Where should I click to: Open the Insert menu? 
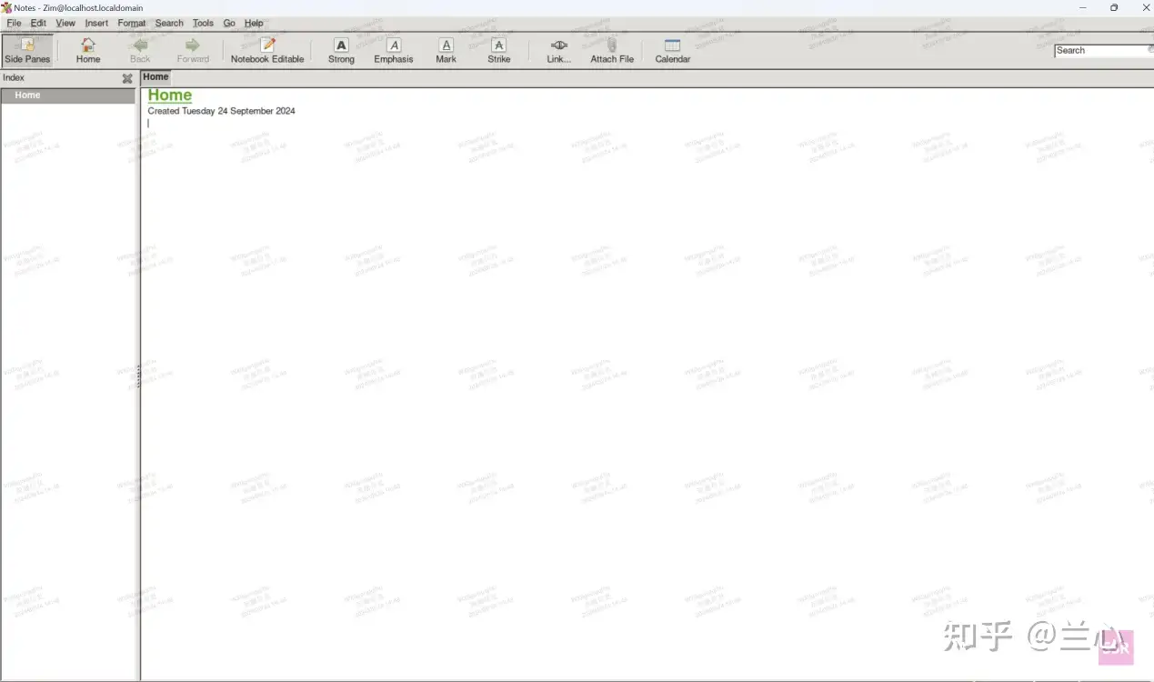[96, 23]
